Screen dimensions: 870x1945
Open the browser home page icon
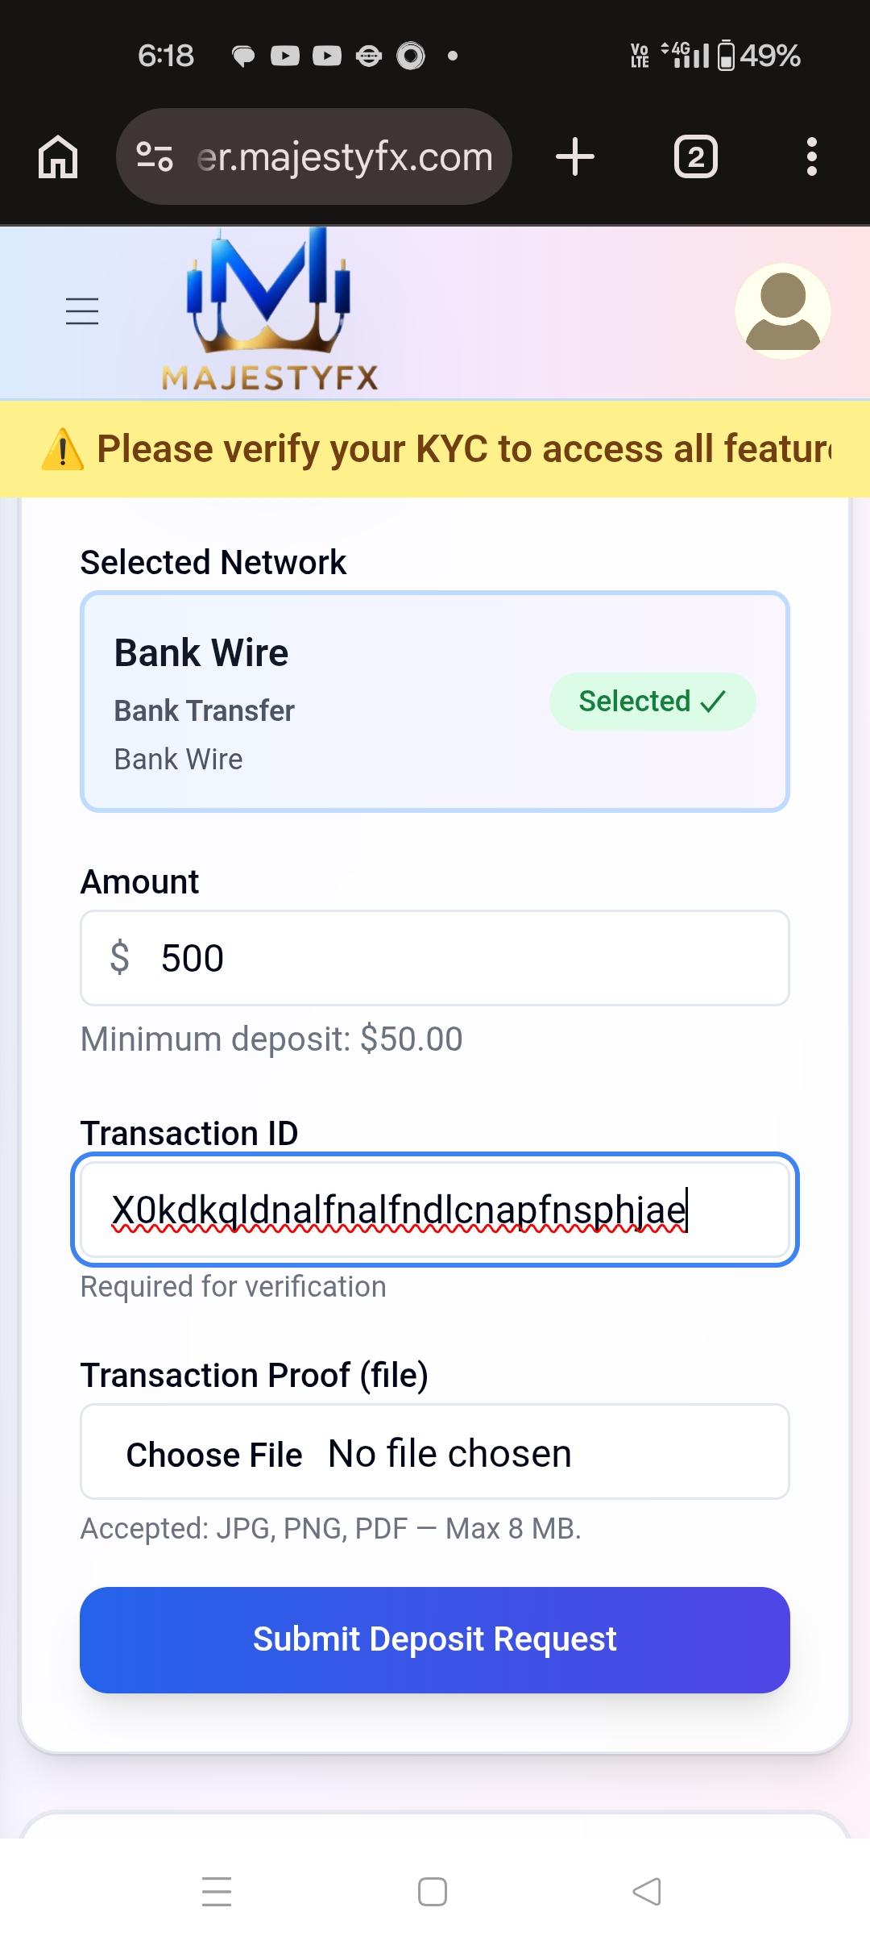(x=58, y=156)
